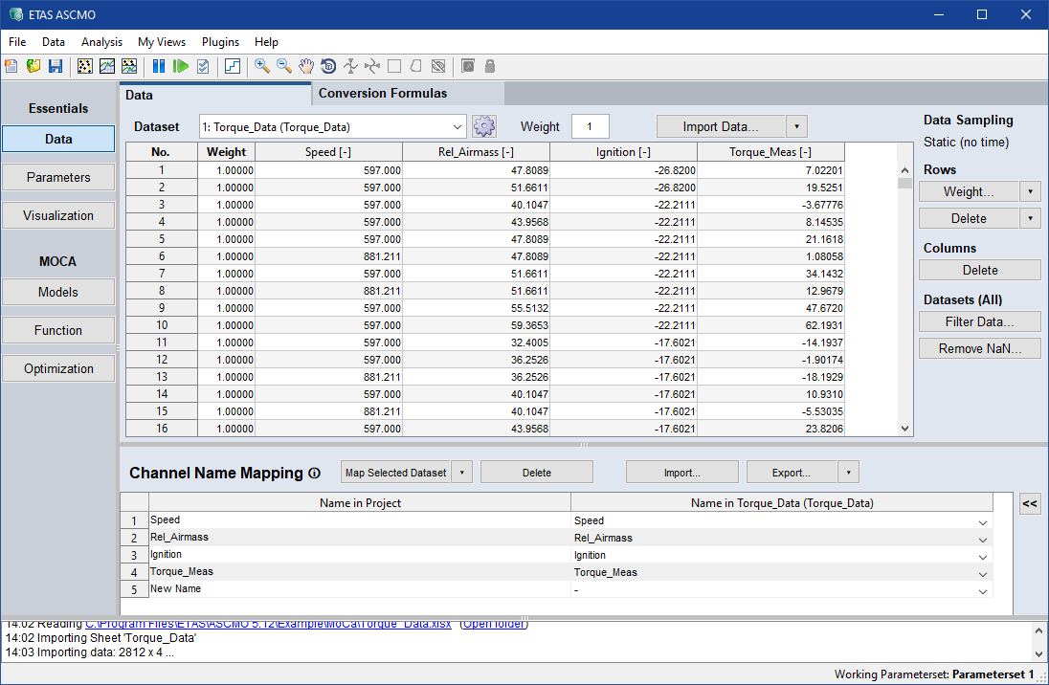This screenshot has height=685, width=1049.
Task: Click the Open project folder icon
Action: tap(33, 66)
